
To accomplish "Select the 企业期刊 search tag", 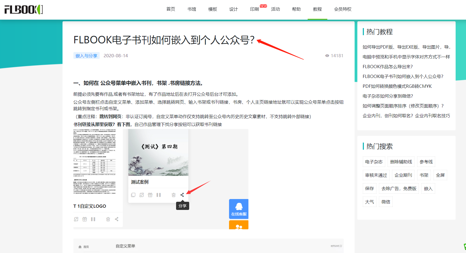I will pos(403,175).
